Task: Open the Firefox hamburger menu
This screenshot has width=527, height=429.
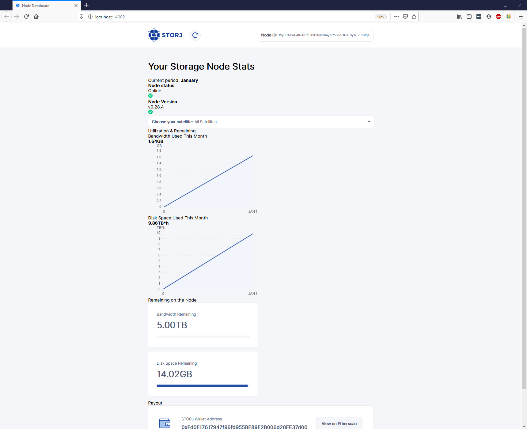Action: [521, 17]
